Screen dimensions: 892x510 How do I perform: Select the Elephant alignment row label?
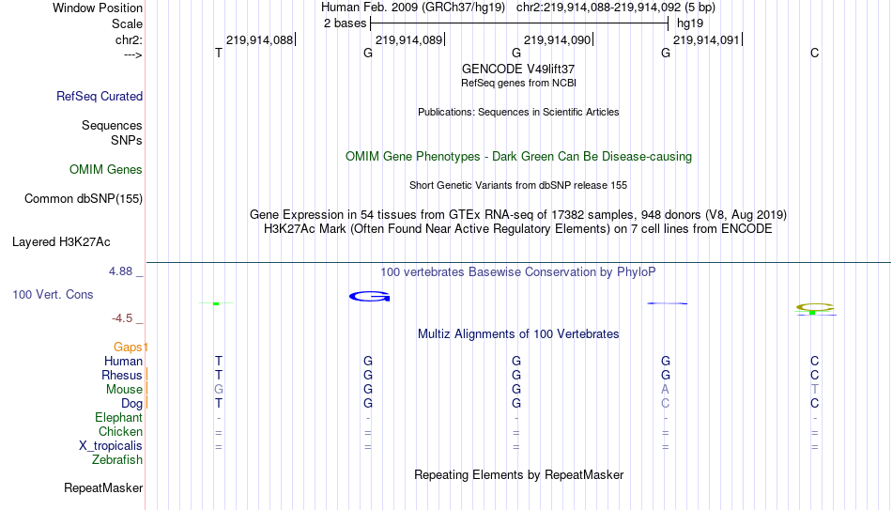click(x=119, y=418)
